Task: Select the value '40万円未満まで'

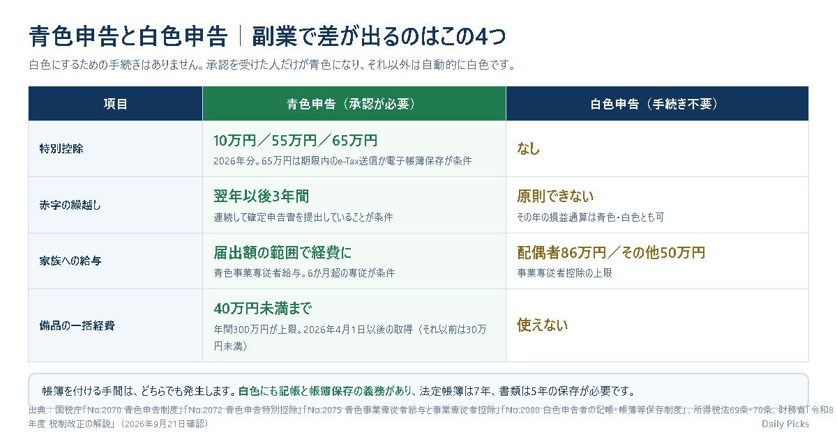Action: 262,308
